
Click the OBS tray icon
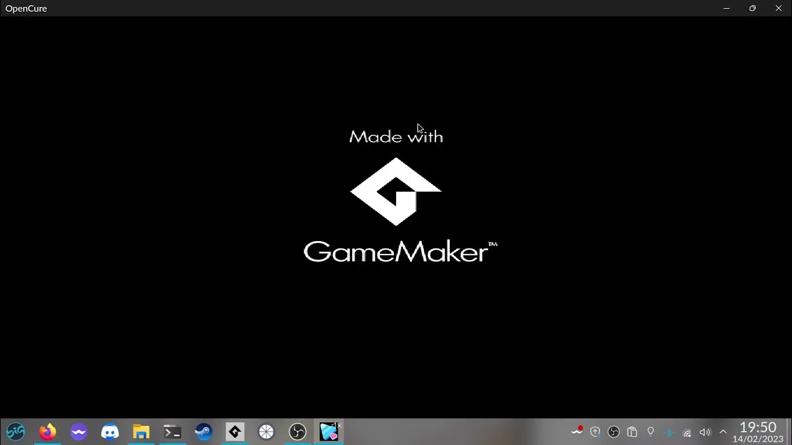pyautogui.click(x=614, y=432)
